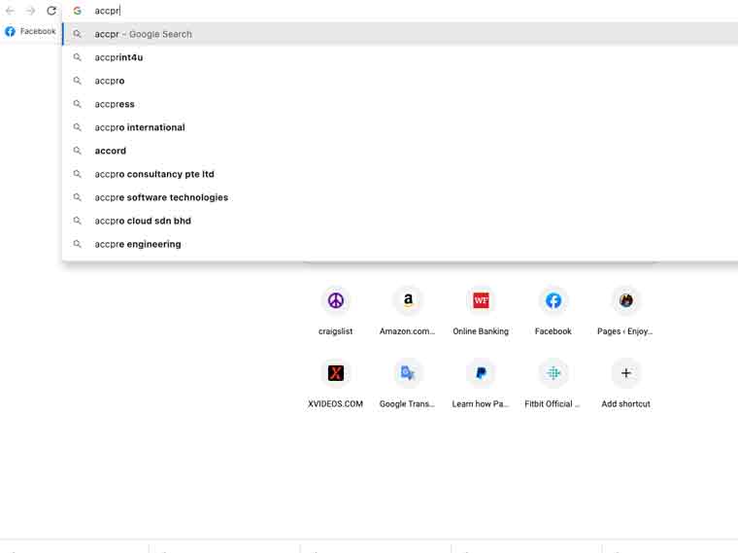Click the browser forward arrow

(31, 11)
